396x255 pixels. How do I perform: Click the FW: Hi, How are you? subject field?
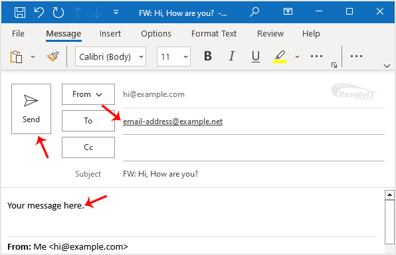(x=254, y=174)
